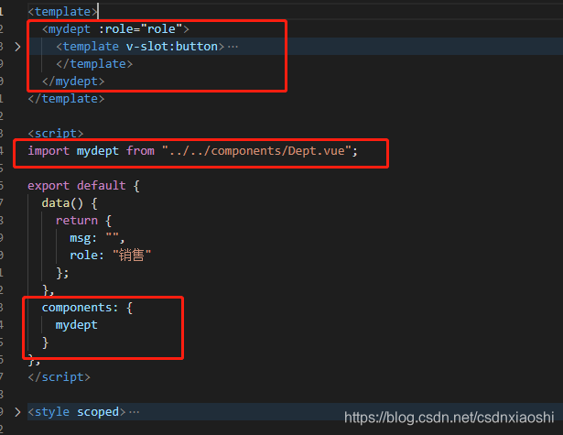Click the closing </script> tag
The height and width of the screenshot is (435, 563).
tap(60, 377)
